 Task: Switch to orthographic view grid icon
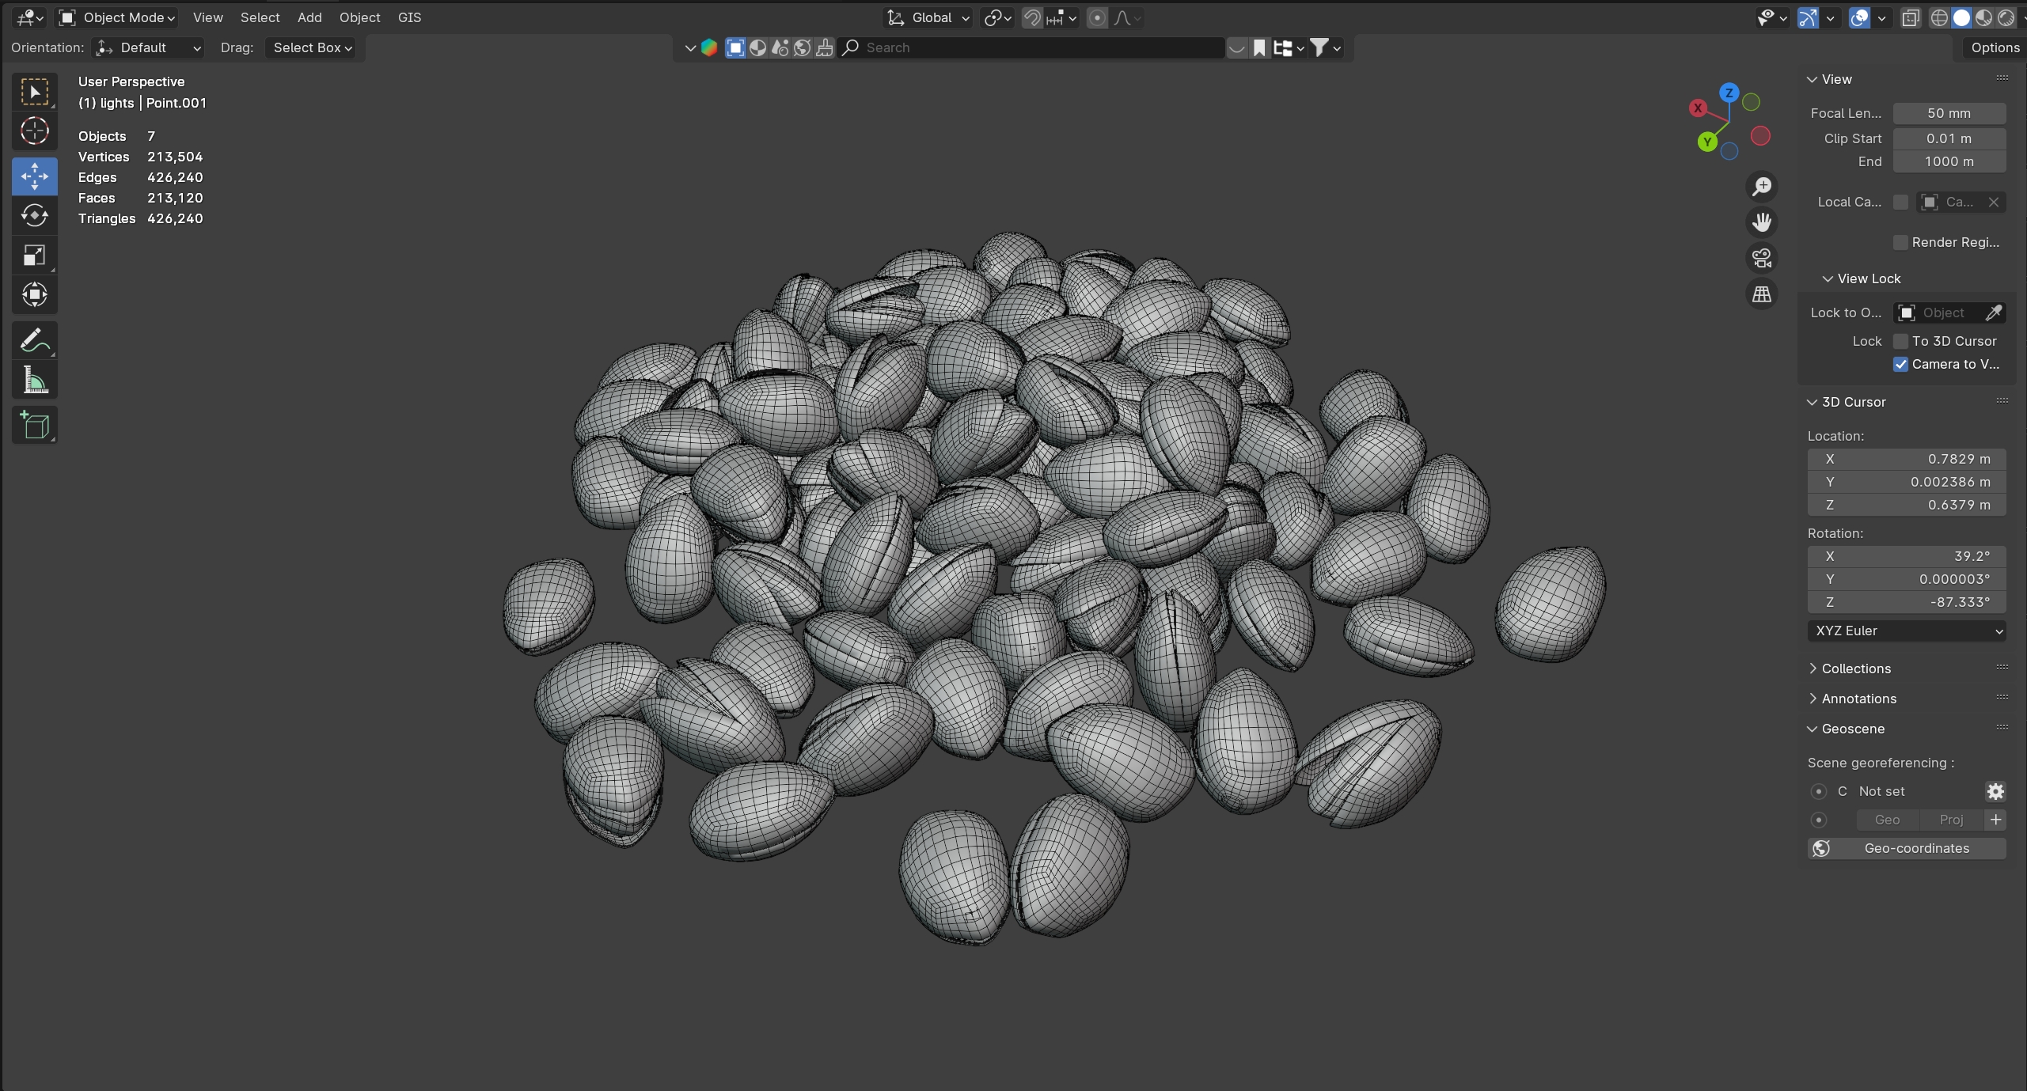coord(1762,294)
